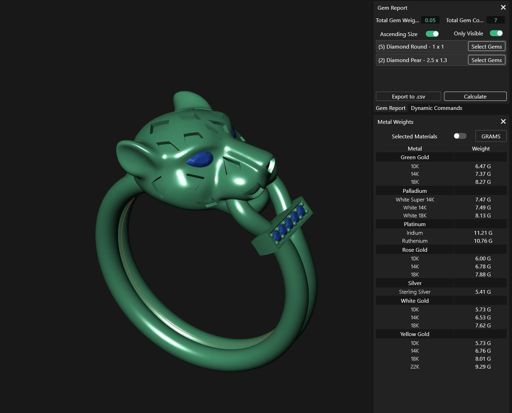Select the White Gold 14K weight 6.53 G
512x413 pixels.
point(483,317)
